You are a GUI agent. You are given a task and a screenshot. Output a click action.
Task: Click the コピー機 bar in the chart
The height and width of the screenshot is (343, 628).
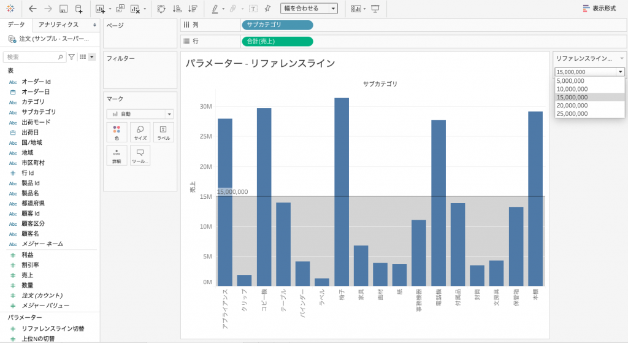[x=264, y=197]
